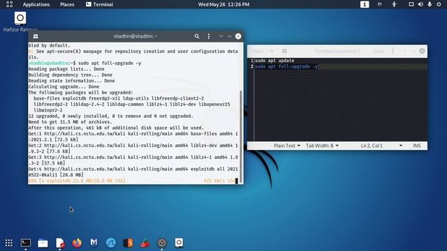
Task: Launch Firefox from the dock
Action: coord(77,243)
